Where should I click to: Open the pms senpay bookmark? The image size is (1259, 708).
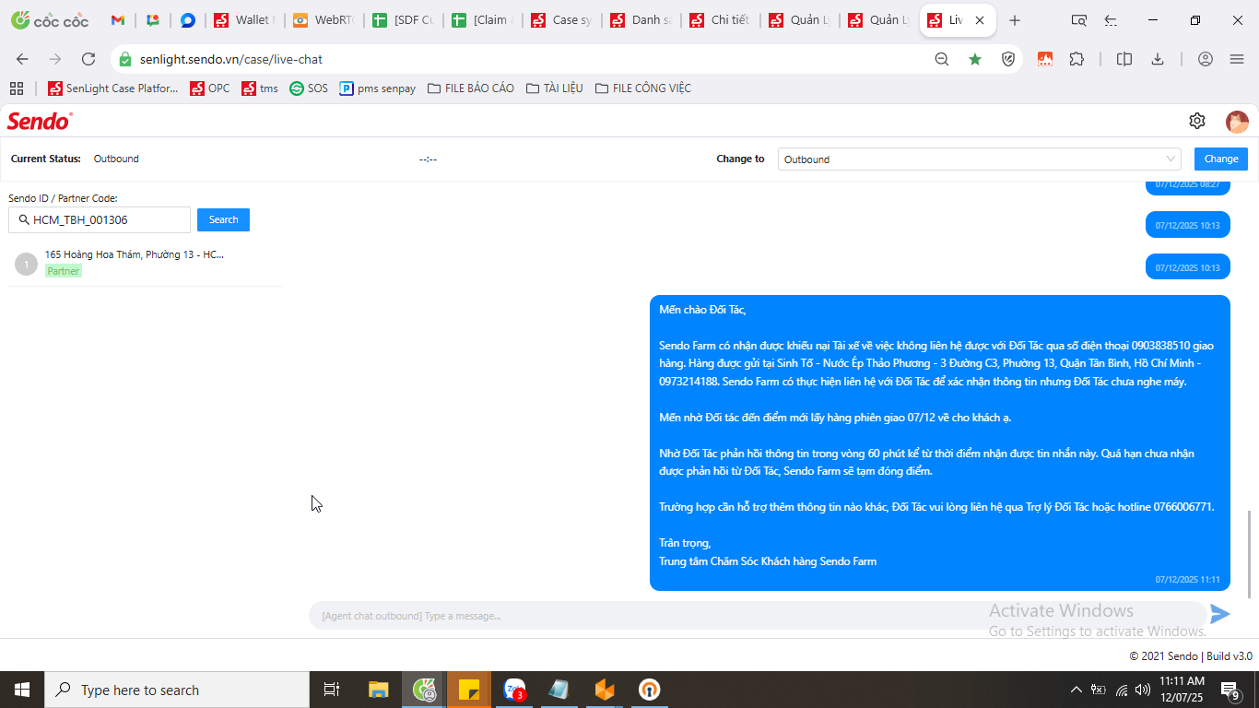[x=378, y=88]
